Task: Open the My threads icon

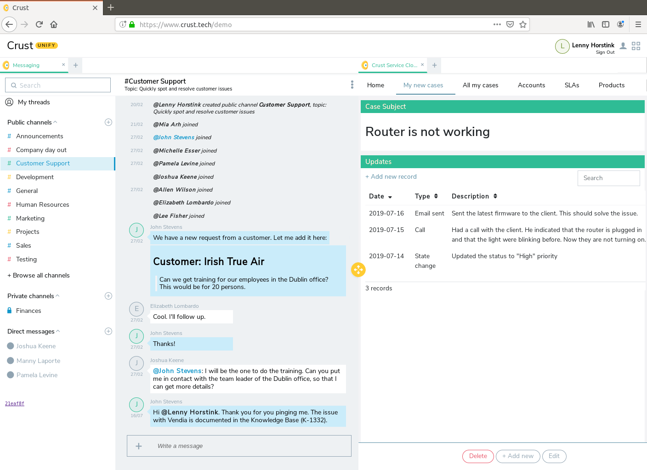Action: (9, 102)
